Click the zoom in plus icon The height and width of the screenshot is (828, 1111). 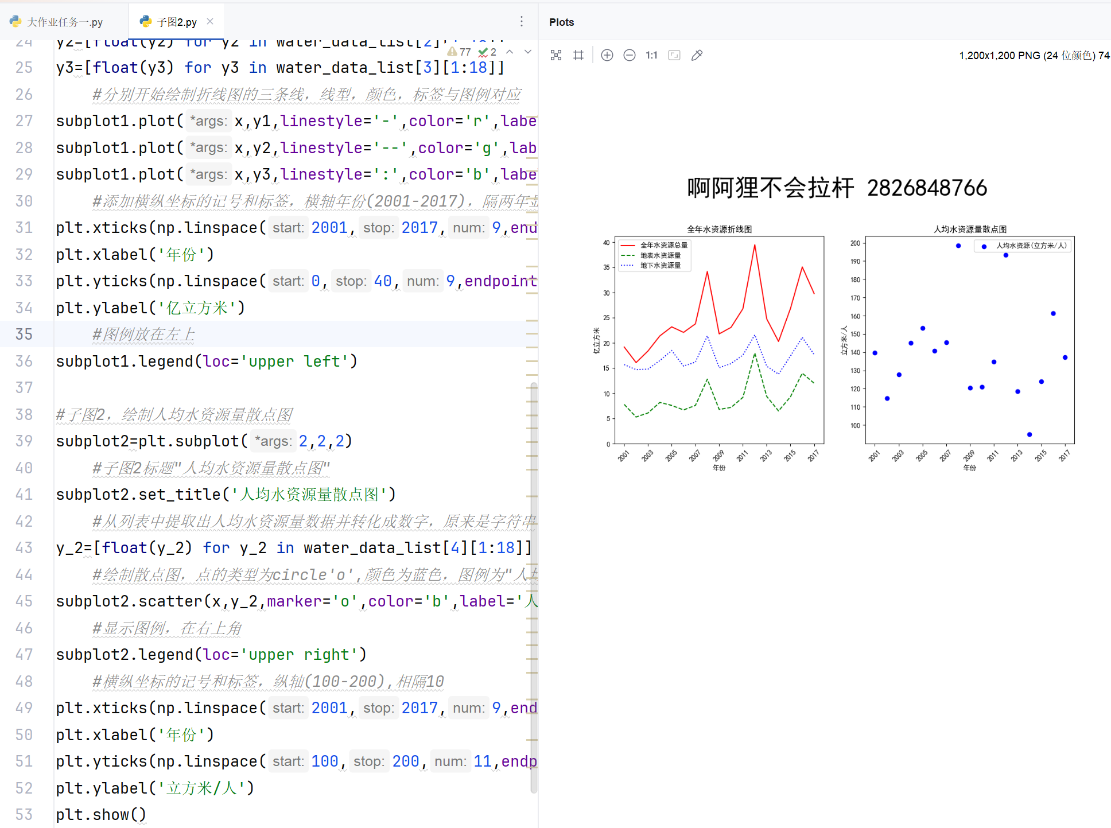tap(607, 55)
